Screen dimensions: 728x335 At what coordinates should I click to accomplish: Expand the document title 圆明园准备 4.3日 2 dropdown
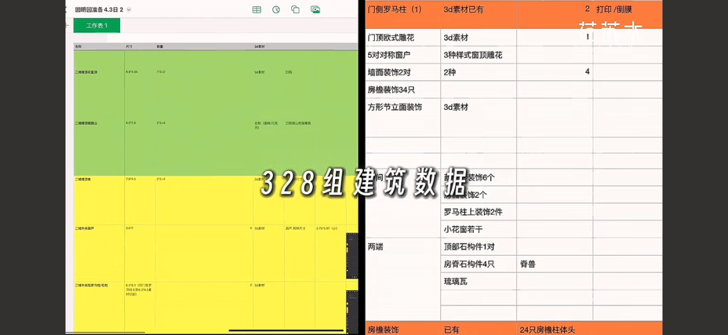[x=129, y=9]
